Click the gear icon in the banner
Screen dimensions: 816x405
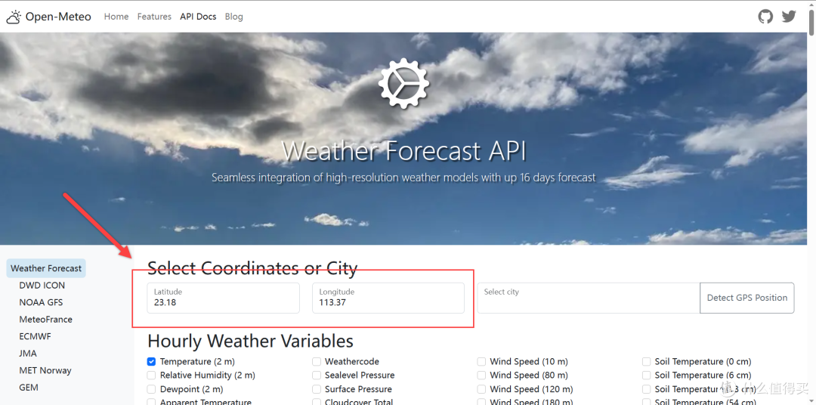(403, 83)
